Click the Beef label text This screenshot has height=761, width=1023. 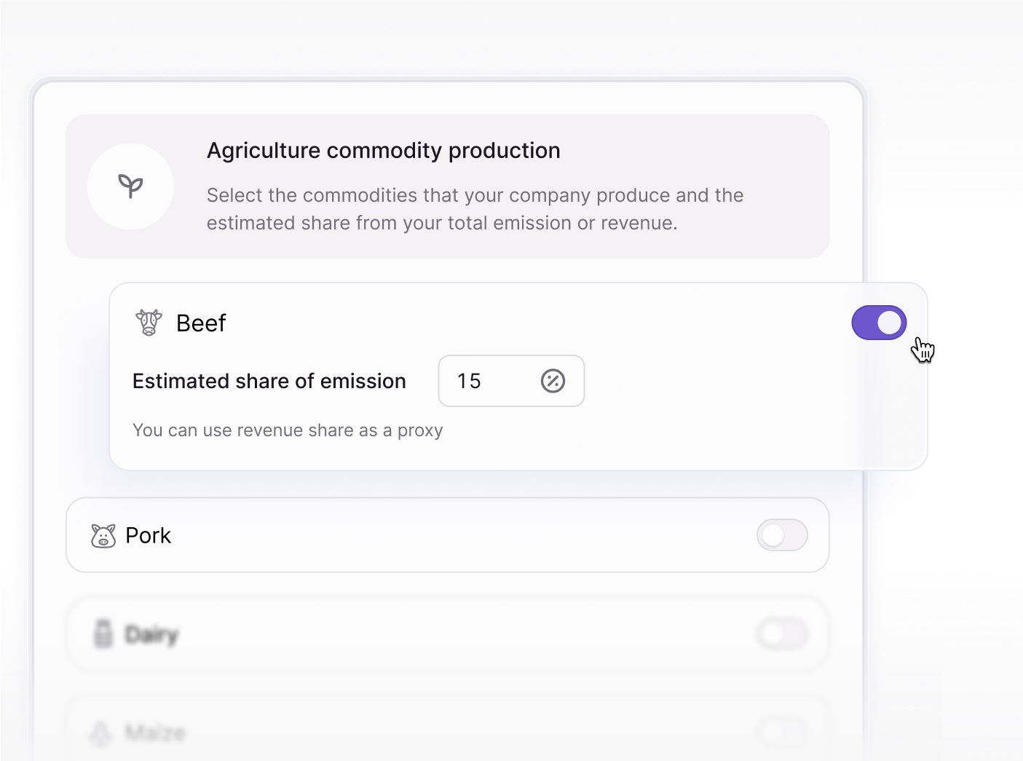click(x=201, y=323)
